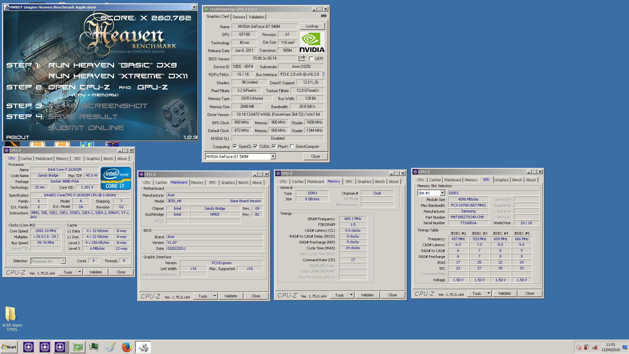Viewport: 629px width, 354px height.
Task: Toggle the PhysX checkbox
Action: (x=274, y=147)
